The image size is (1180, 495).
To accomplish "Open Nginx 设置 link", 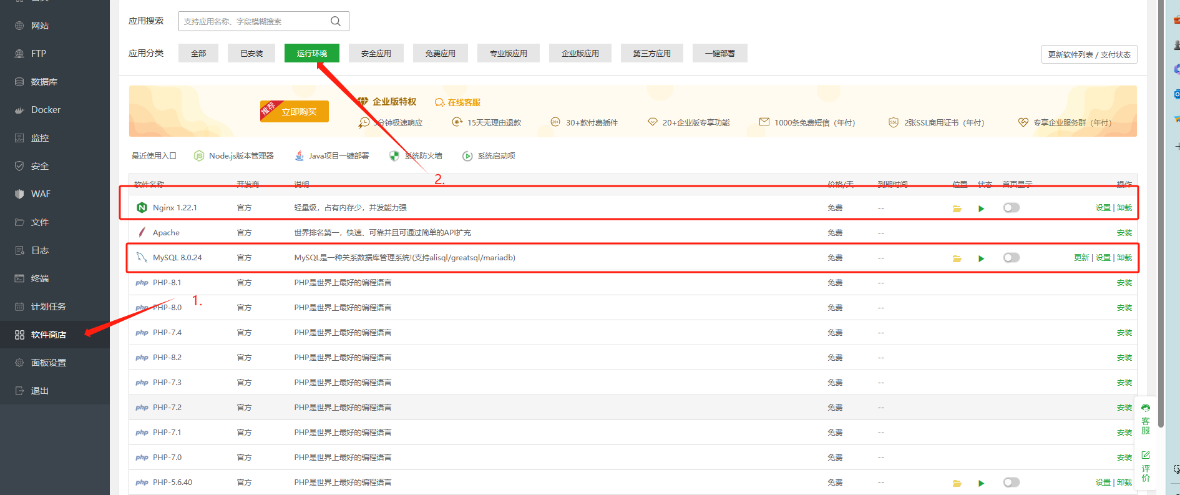I will (x=1103, y=207).
